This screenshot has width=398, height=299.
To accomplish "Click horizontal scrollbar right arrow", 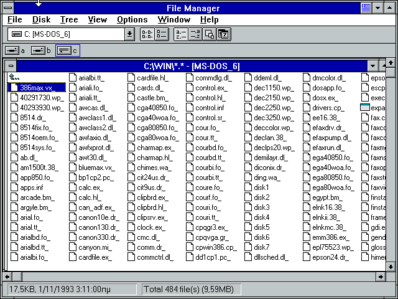I will tap(381, 277).
